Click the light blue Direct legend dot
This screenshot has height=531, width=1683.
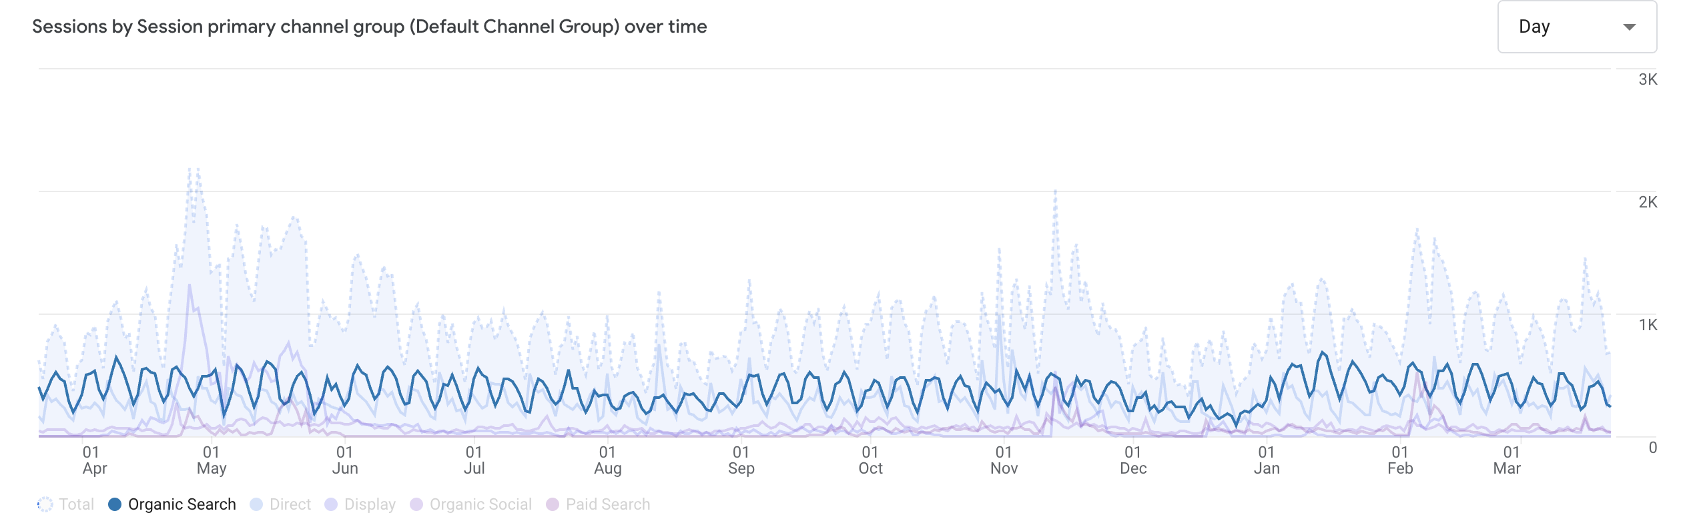click(256, 504)
